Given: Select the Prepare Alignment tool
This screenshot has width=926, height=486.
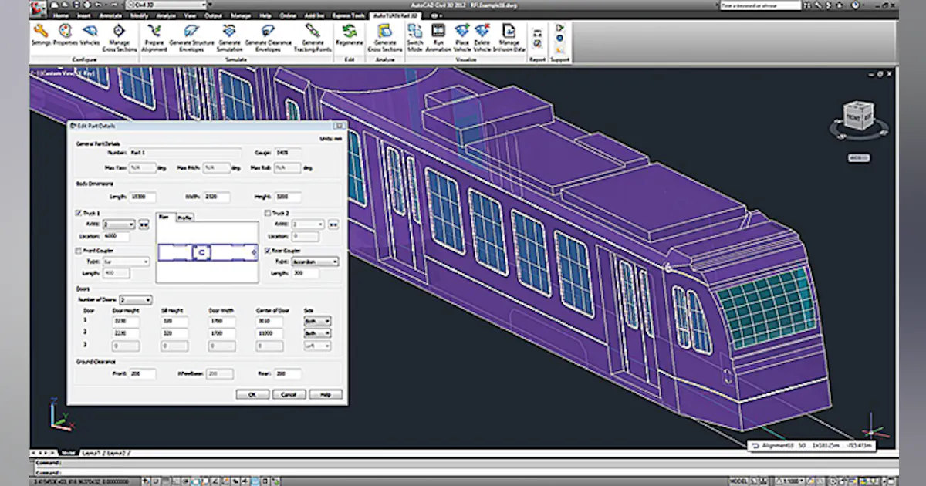Looking at the screenshot, I should 154,38.
